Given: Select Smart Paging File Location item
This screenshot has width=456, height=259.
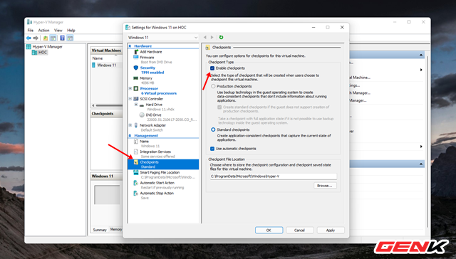Looking at the screenshot, I should coord(164,174).
